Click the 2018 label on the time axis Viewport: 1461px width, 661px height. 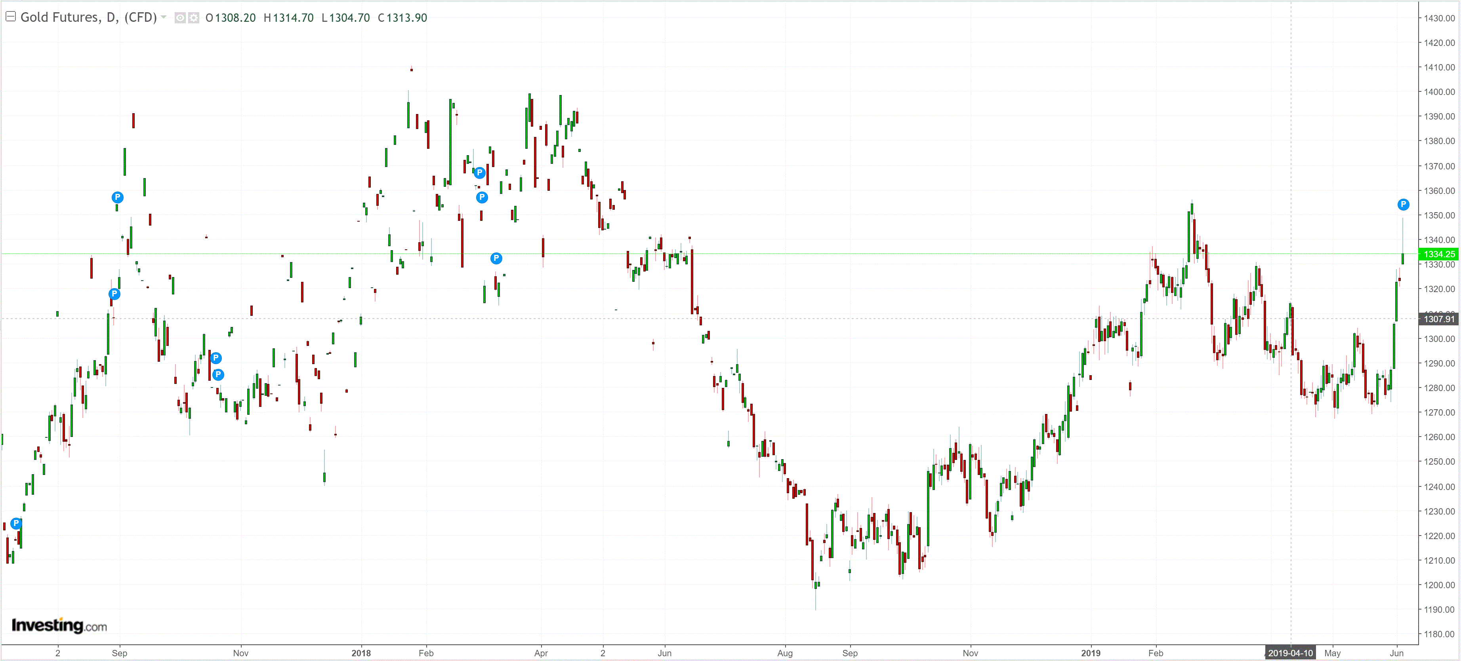[361, 653]
